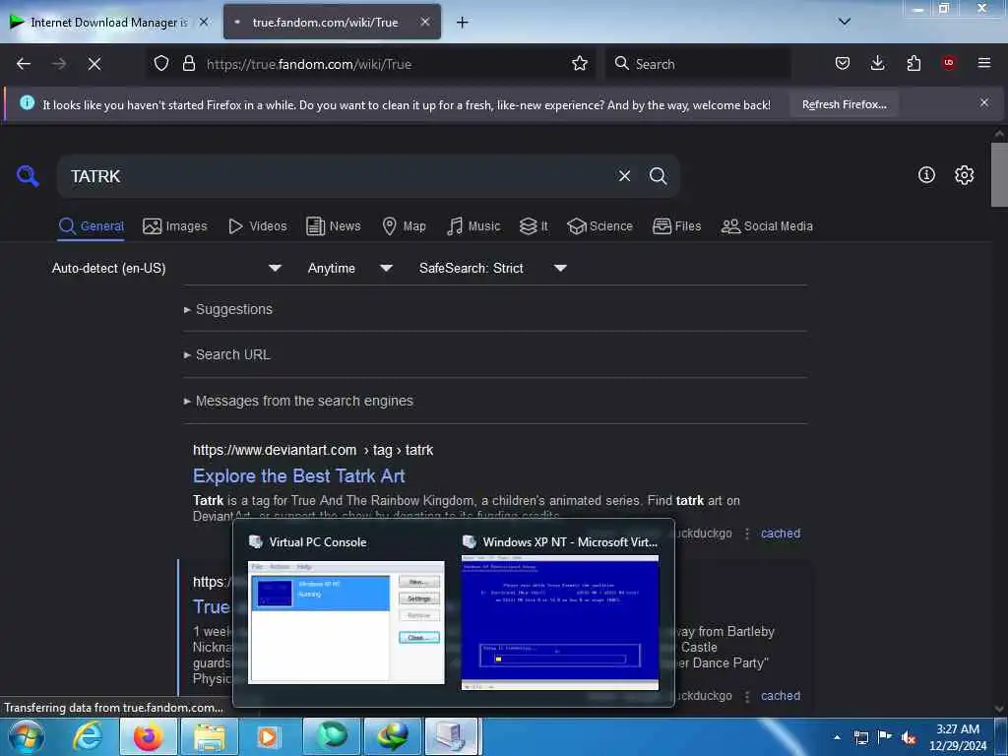Switch to IT search category
1008x756 pixels.
[534, 226]
